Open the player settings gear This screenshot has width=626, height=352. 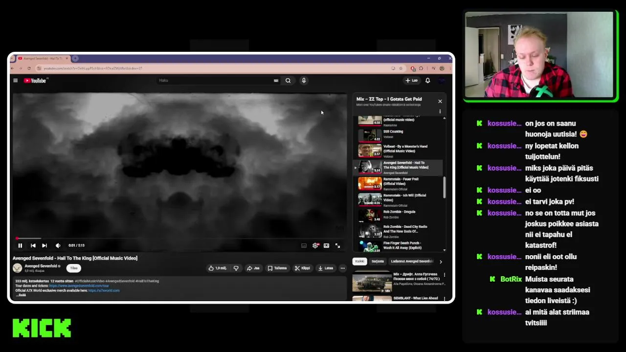pos(315,245)
